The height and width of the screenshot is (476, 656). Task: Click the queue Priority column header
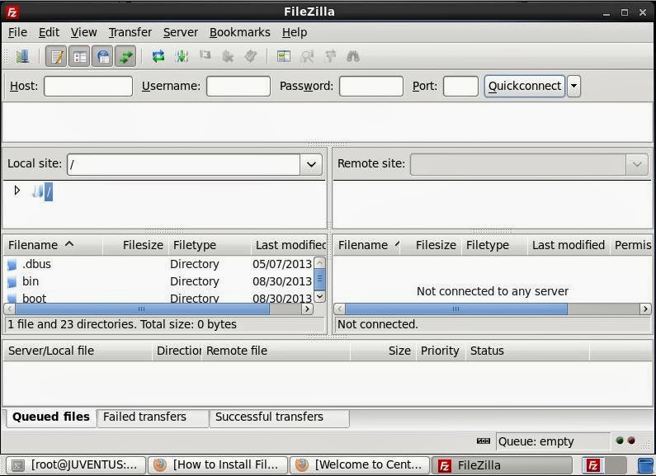click(440, 351)
